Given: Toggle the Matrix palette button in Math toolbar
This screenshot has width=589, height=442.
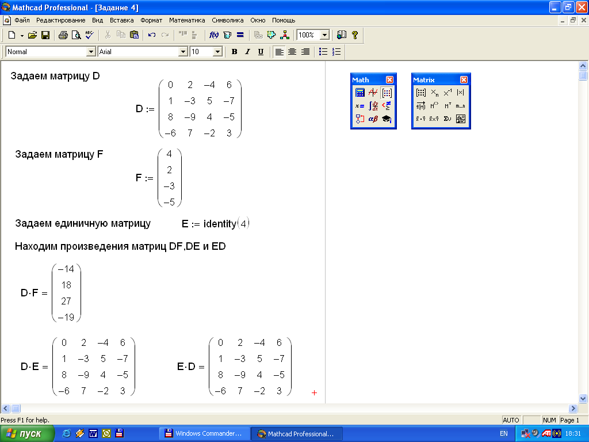Looking at the screenshot, I should click(387, 93).
